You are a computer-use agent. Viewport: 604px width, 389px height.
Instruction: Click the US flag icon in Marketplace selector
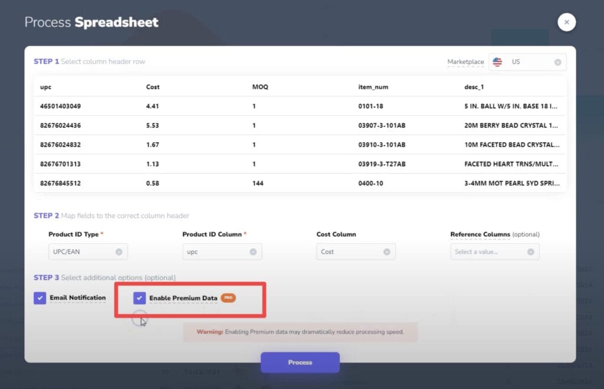(497, 61)
